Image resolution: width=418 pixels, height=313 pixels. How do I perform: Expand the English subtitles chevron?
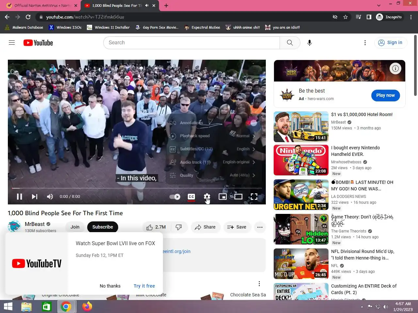pos(254,149)
